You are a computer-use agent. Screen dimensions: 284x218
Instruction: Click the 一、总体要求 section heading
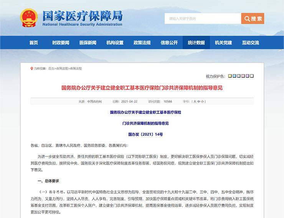[x=48, y=181]
